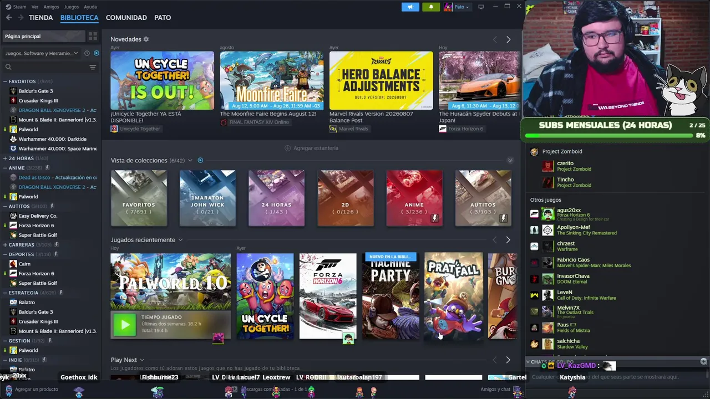Open the Amigos menu
Image resolution: width=710 pixels, height=399 pixels.
[51, 7]
